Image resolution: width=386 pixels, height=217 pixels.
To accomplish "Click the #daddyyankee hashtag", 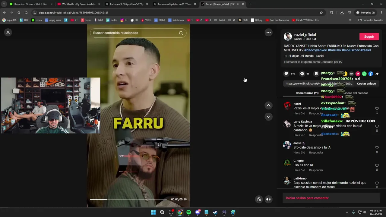I will tap(315, 50).
